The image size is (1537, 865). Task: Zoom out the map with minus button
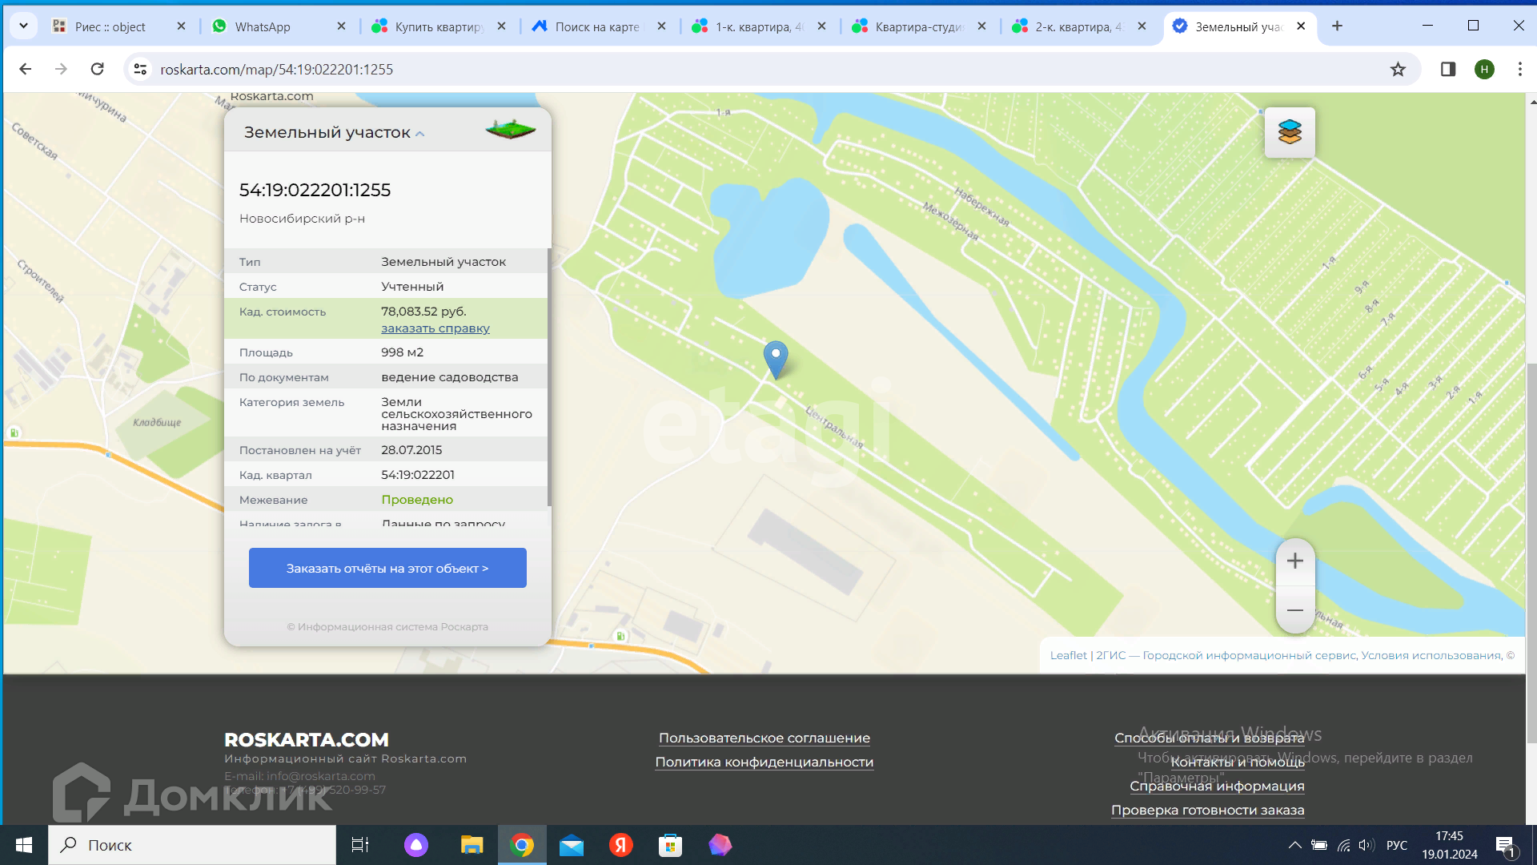coord(1294,610)
